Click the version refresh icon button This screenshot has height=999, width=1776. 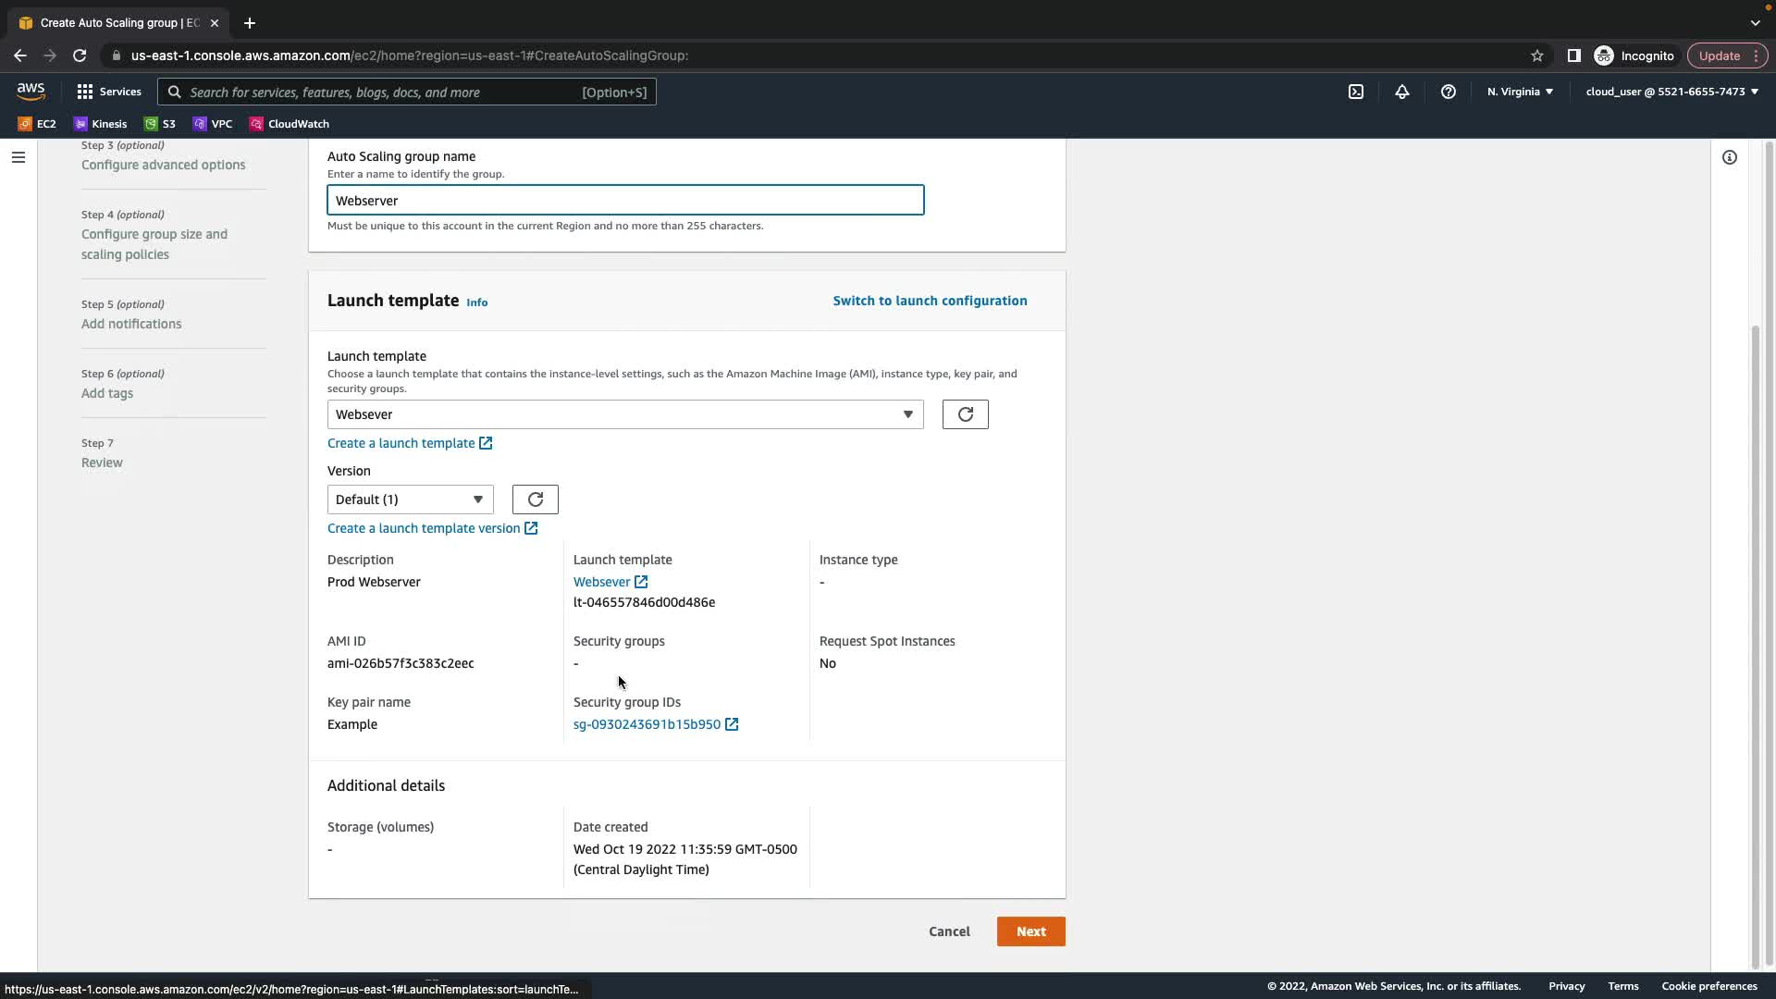[x=535, y=499]
